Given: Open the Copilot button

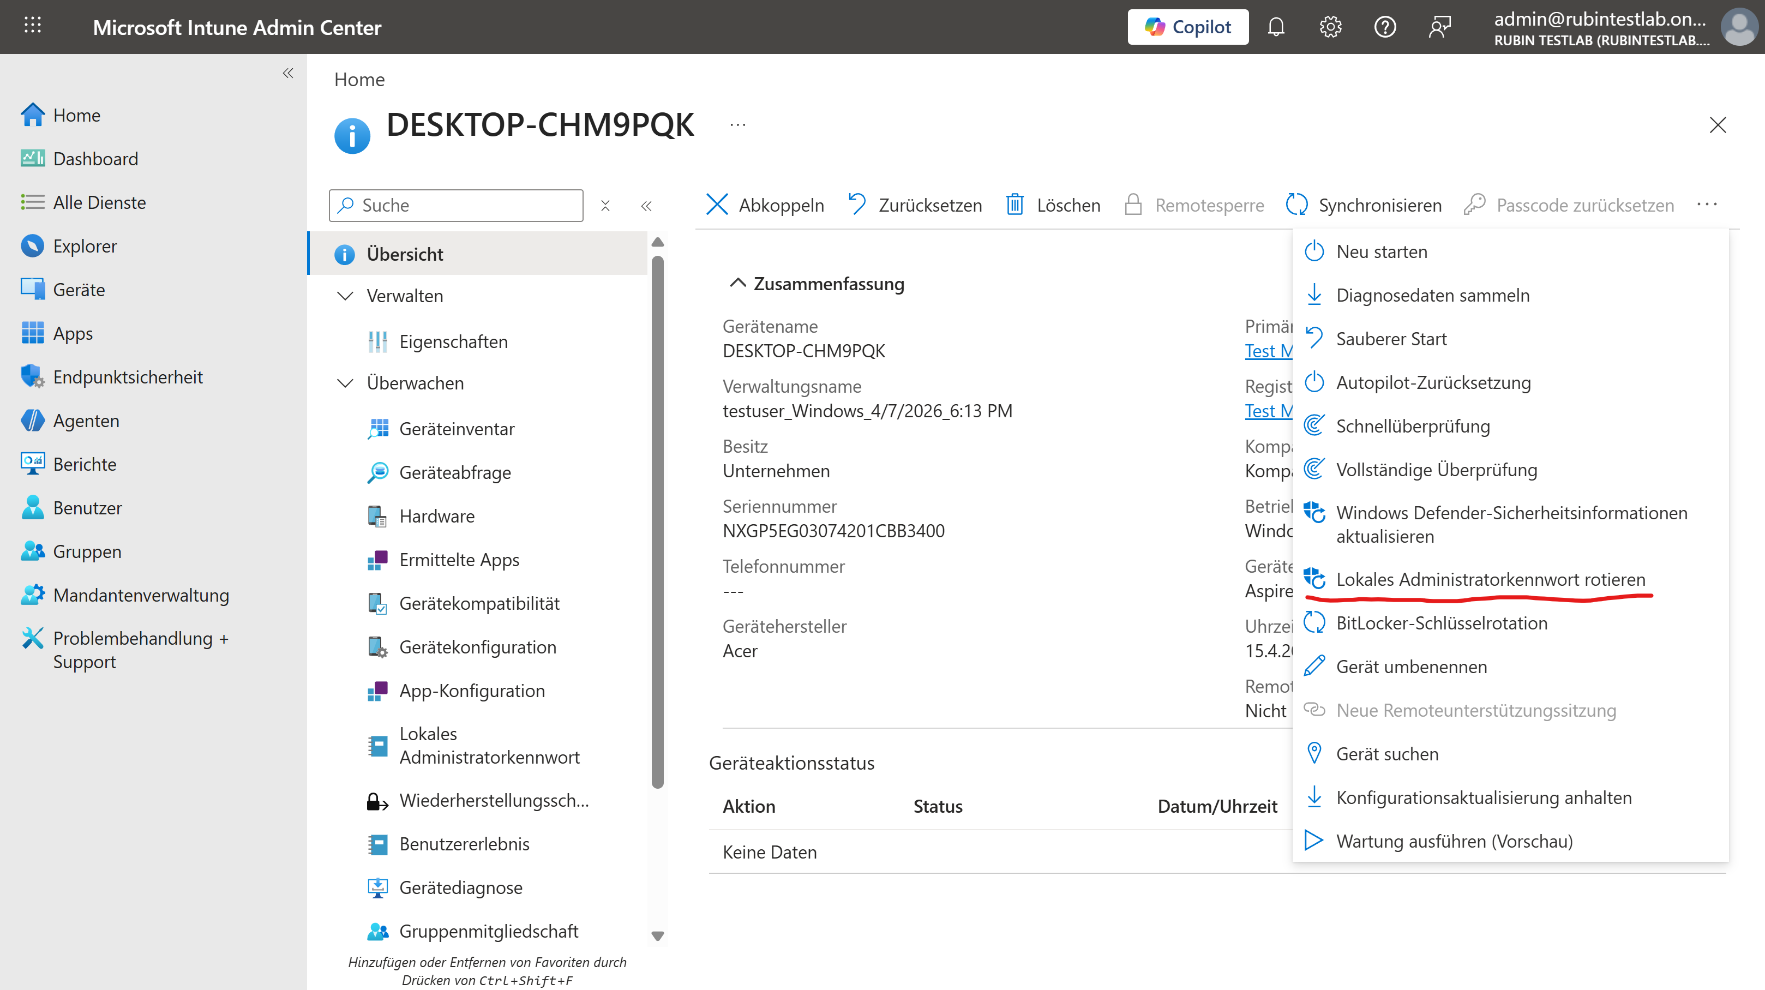Looking at the screenshot, I should [x=1187, y=27].
